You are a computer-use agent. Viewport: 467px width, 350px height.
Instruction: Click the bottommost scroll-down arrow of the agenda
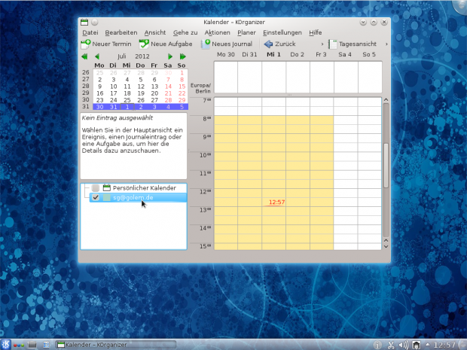386,247
